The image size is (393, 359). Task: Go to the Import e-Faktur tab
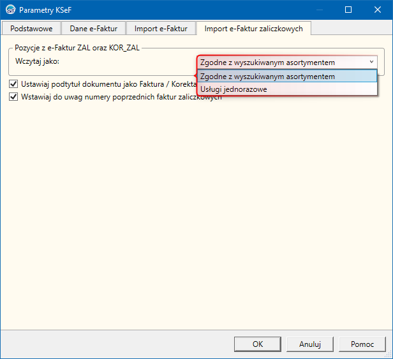pyautogui.click(x=161, y=28)
